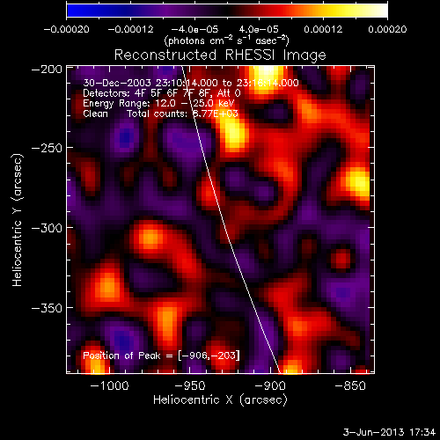Click the colorbar label '0.00012' on right
440x440 pixels.
[323, 29]
